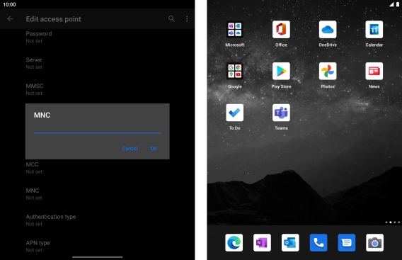Screen dimensions: 402x260
Task: Select the MNC setting row
Action: click(97, 194)
